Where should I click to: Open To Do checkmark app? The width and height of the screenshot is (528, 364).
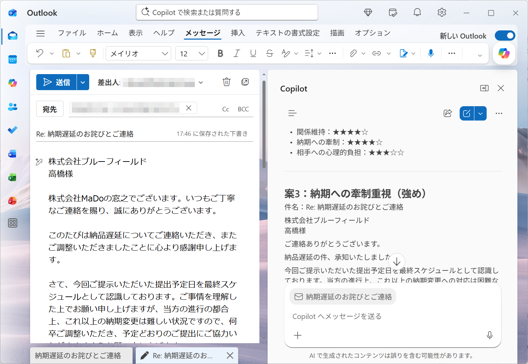tap(13, 130)
